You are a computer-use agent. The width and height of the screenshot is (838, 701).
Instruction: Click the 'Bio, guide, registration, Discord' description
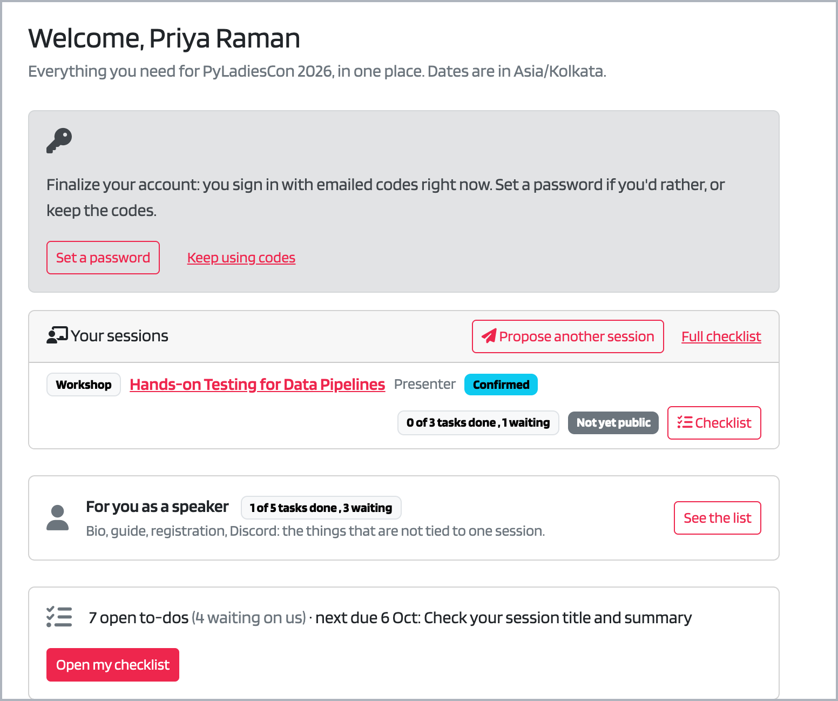point(315,531)
